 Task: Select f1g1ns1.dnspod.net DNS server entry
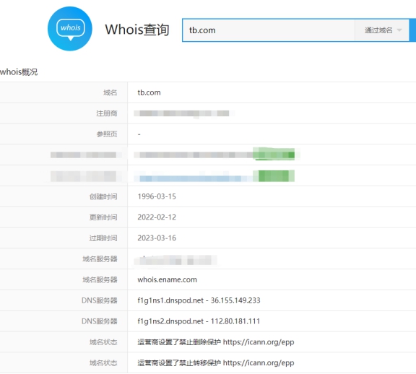point(199,300)
